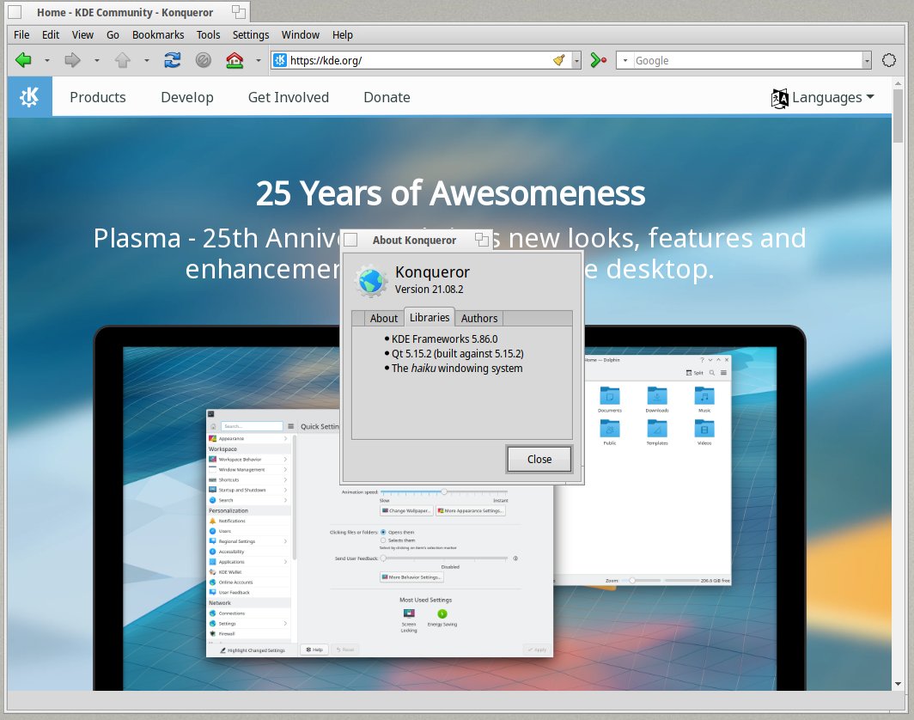Open the Donate link
914x720 pixels.
pyautogui.click(x=387, y=97)
